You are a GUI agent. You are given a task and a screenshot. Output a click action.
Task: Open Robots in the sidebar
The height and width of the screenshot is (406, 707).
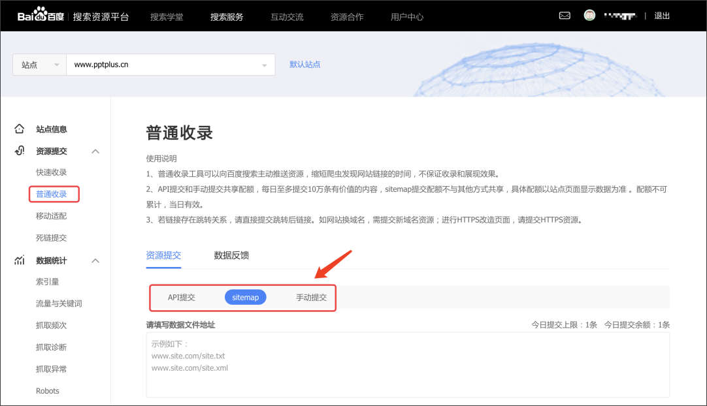pos(47,391)
